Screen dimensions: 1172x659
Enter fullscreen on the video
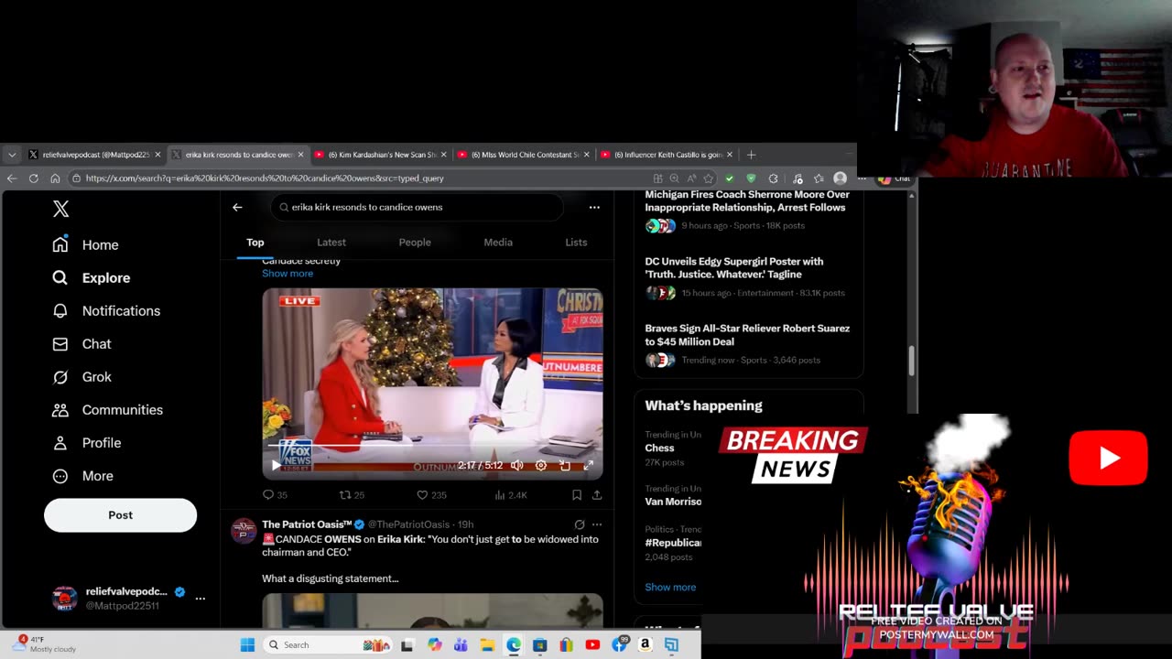click(588, 465)
